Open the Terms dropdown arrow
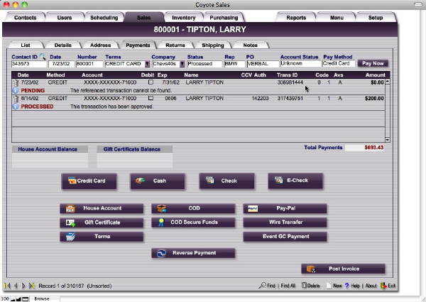 pyautogui.click(x=145, y=64)
